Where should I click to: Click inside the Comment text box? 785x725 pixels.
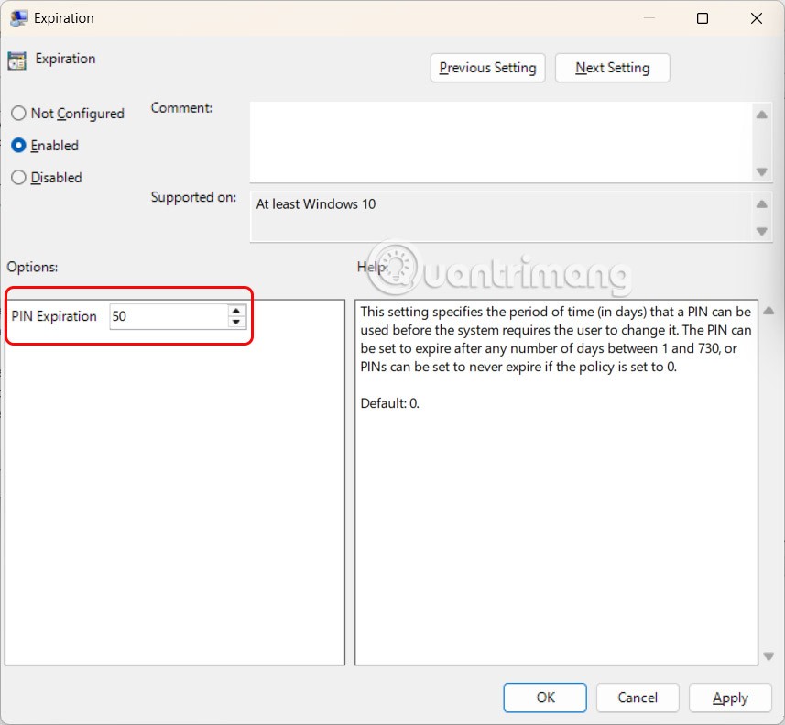pyautogui.click(x=499, y=141)
